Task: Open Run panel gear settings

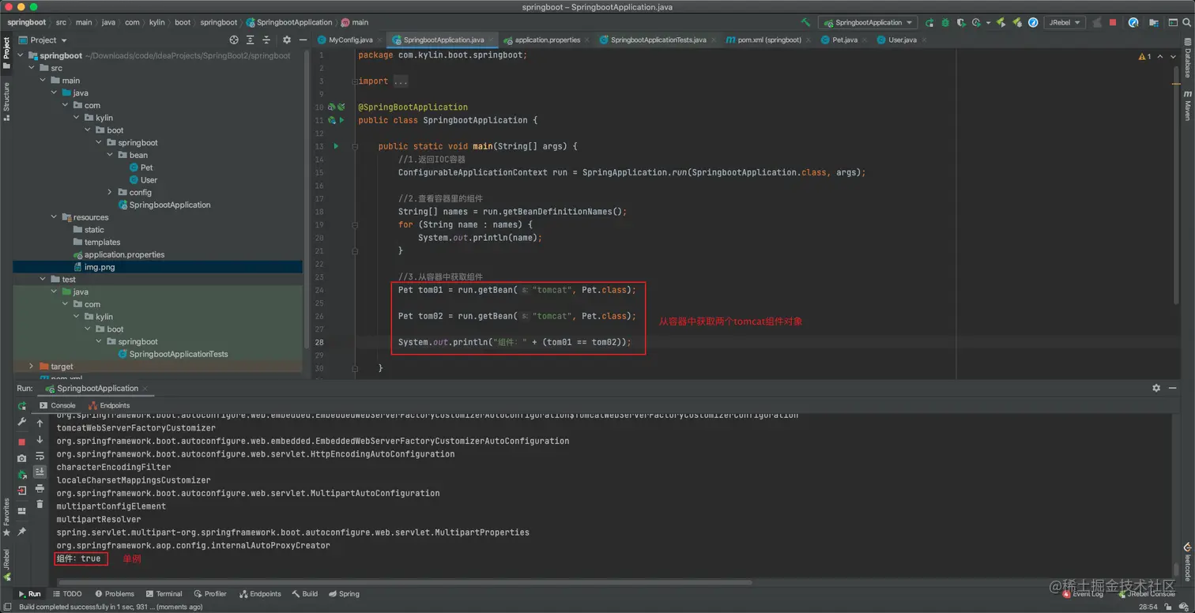Action: (1156, 388)
